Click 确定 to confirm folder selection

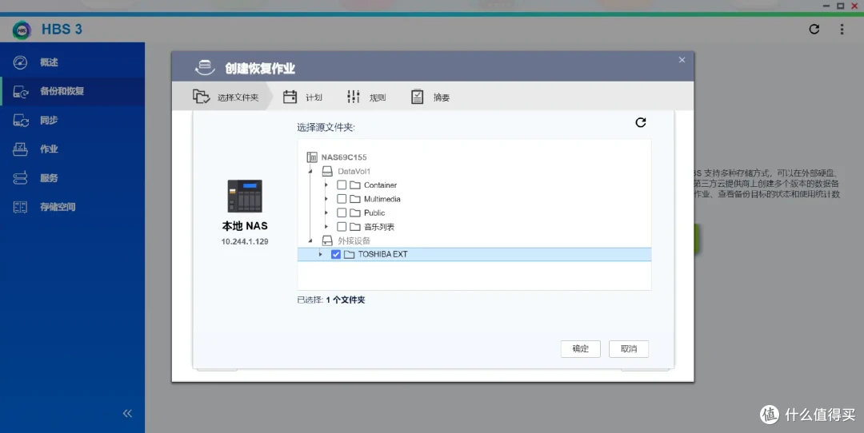point(580,349)
